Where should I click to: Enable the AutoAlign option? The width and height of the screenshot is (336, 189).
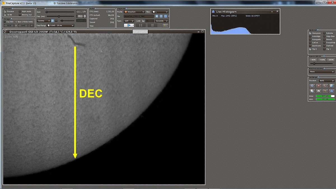click(310, 36)
